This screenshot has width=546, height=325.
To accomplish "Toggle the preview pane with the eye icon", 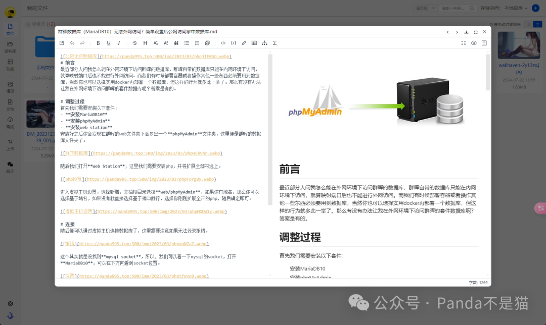I will (x=474, y=43).
